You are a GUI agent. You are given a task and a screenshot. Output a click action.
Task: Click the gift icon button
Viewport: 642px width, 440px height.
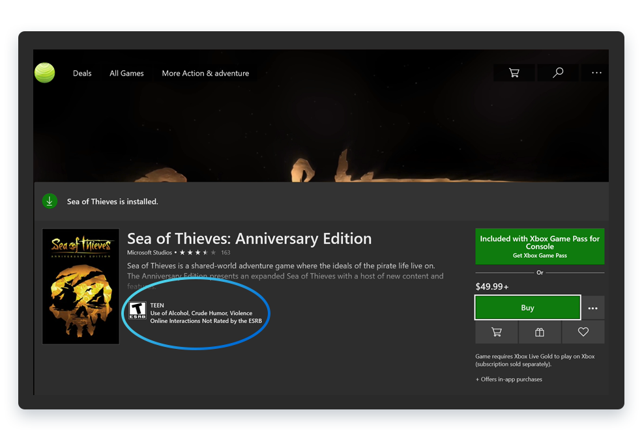click(x=540, y=332)
